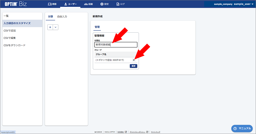Click the OPTiM Biz logo
This screenshot has width=256, height=134.
coord(16,4)
